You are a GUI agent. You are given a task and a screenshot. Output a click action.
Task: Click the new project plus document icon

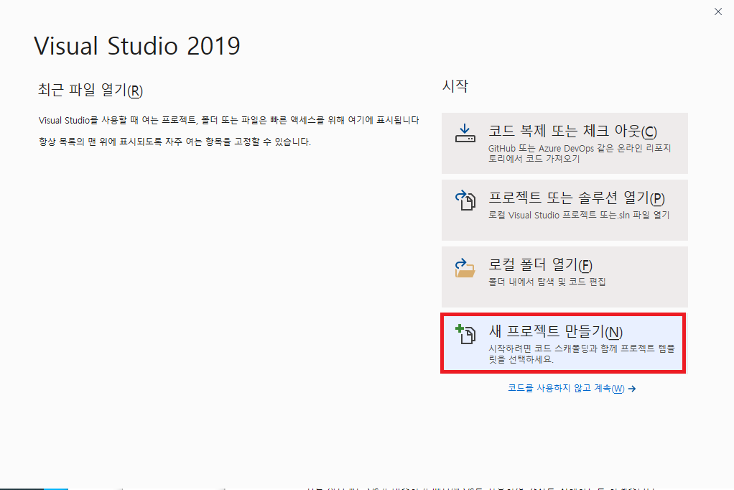click(x=465, y=334)
